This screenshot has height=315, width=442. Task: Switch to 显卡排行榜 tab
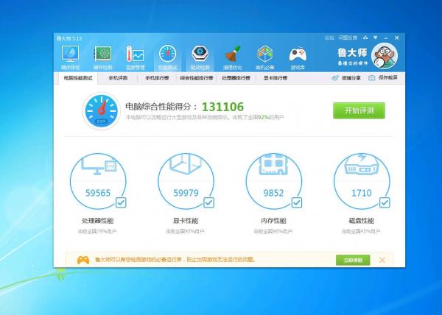(x=275, y=78)
